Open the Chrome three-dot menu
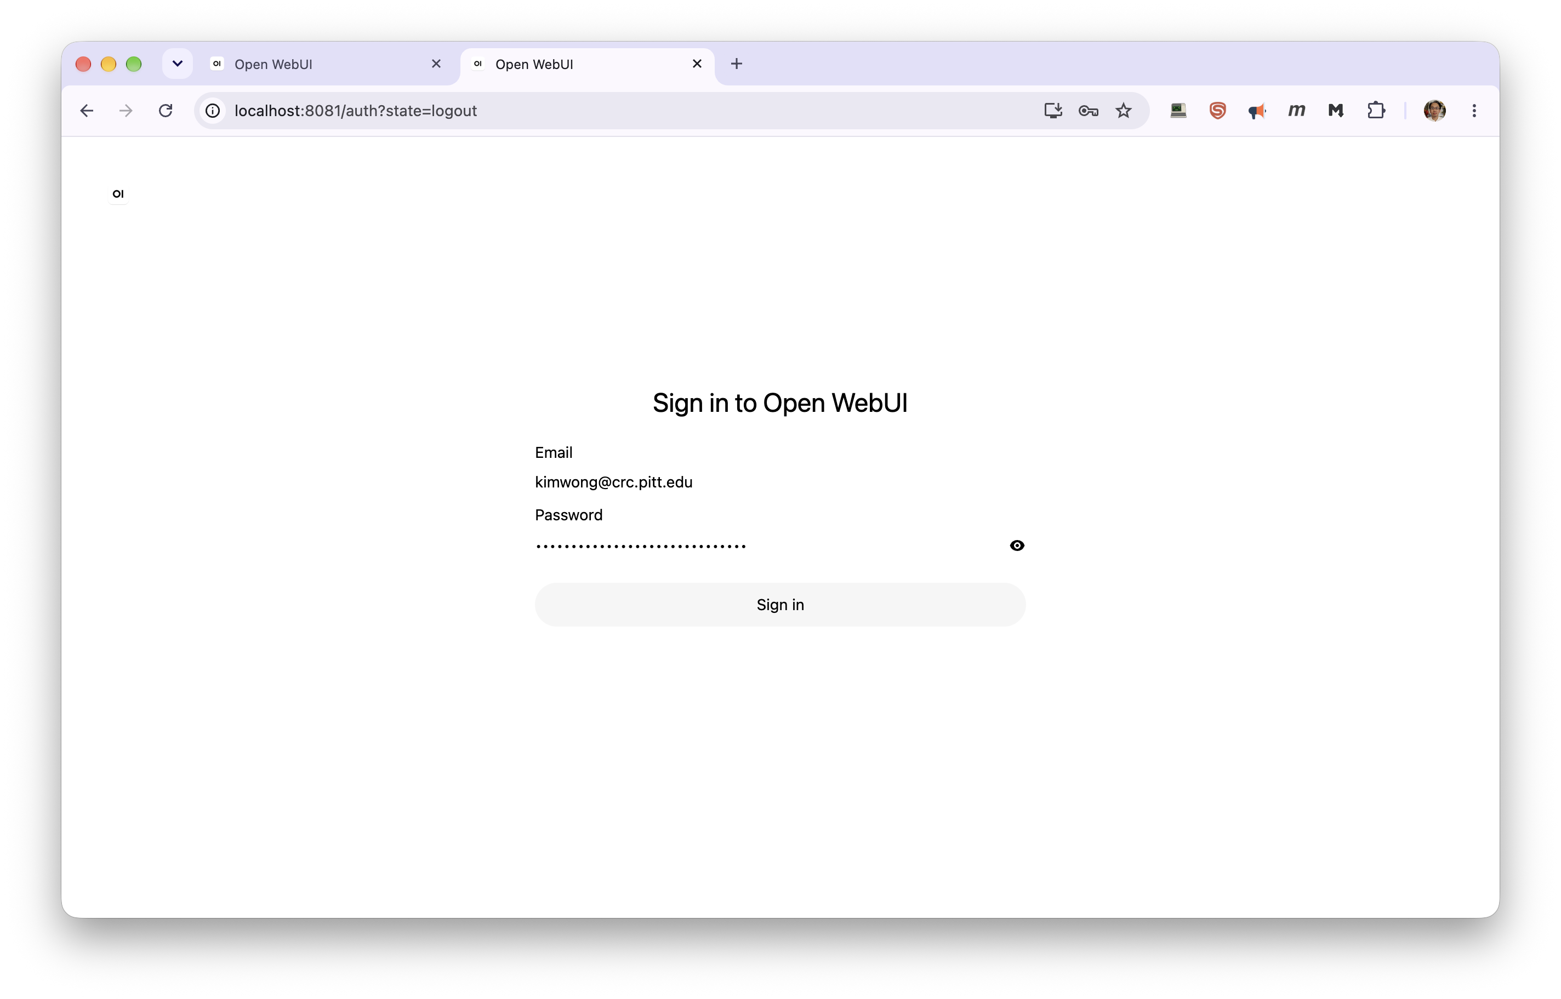 1474,111
